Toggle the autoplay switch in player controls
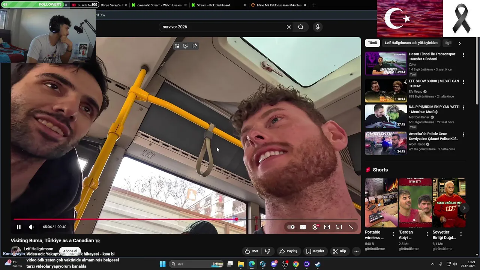This screenshot has width=480, height=270. (x=291, y=227)
